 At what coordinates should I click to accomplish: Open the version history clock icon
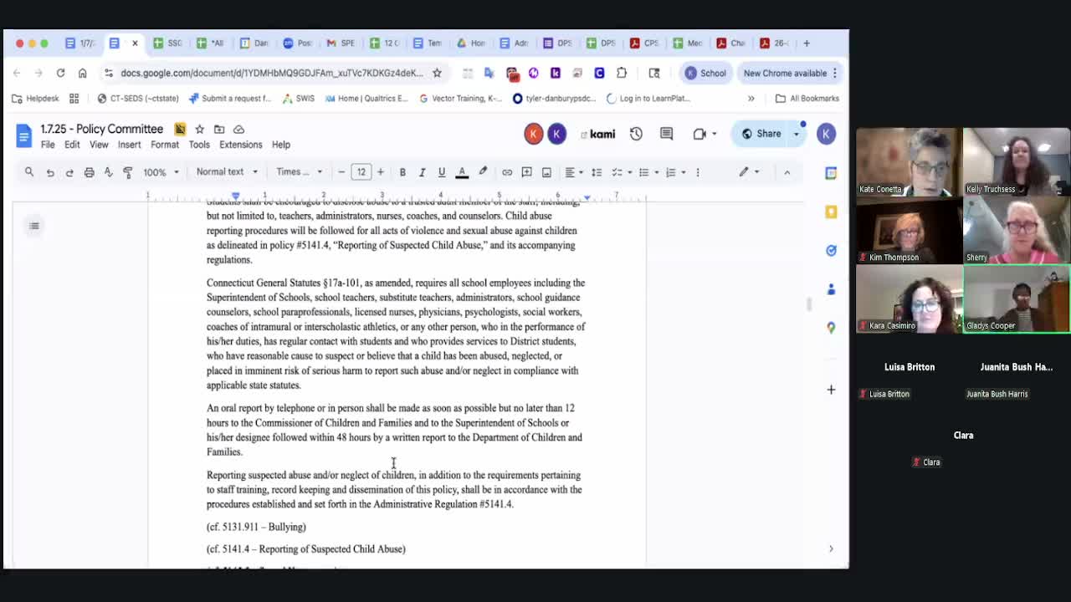tap(636, 134)
